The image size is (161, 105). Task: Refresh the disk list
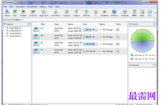[x=114, y=13]
